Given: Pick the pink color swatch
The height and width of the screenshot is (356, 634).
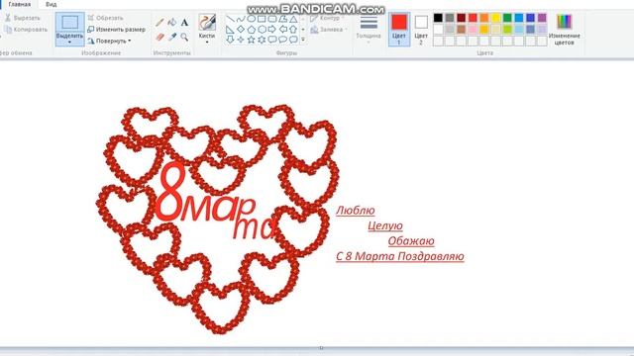Looking at the screenshot, I should 473,29.
